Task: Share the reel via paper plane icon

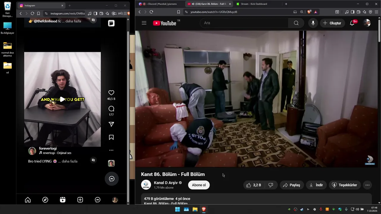Action: point(111,124)
